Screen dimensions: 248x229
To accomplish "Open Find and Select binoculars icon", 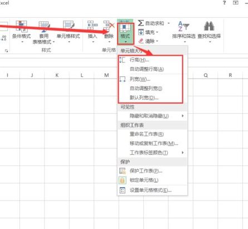I will point(209,26).
